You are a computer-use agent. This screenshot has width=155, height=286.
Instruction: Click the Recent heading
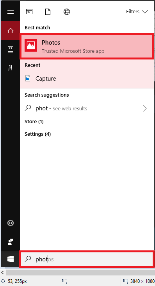[32, 65]
